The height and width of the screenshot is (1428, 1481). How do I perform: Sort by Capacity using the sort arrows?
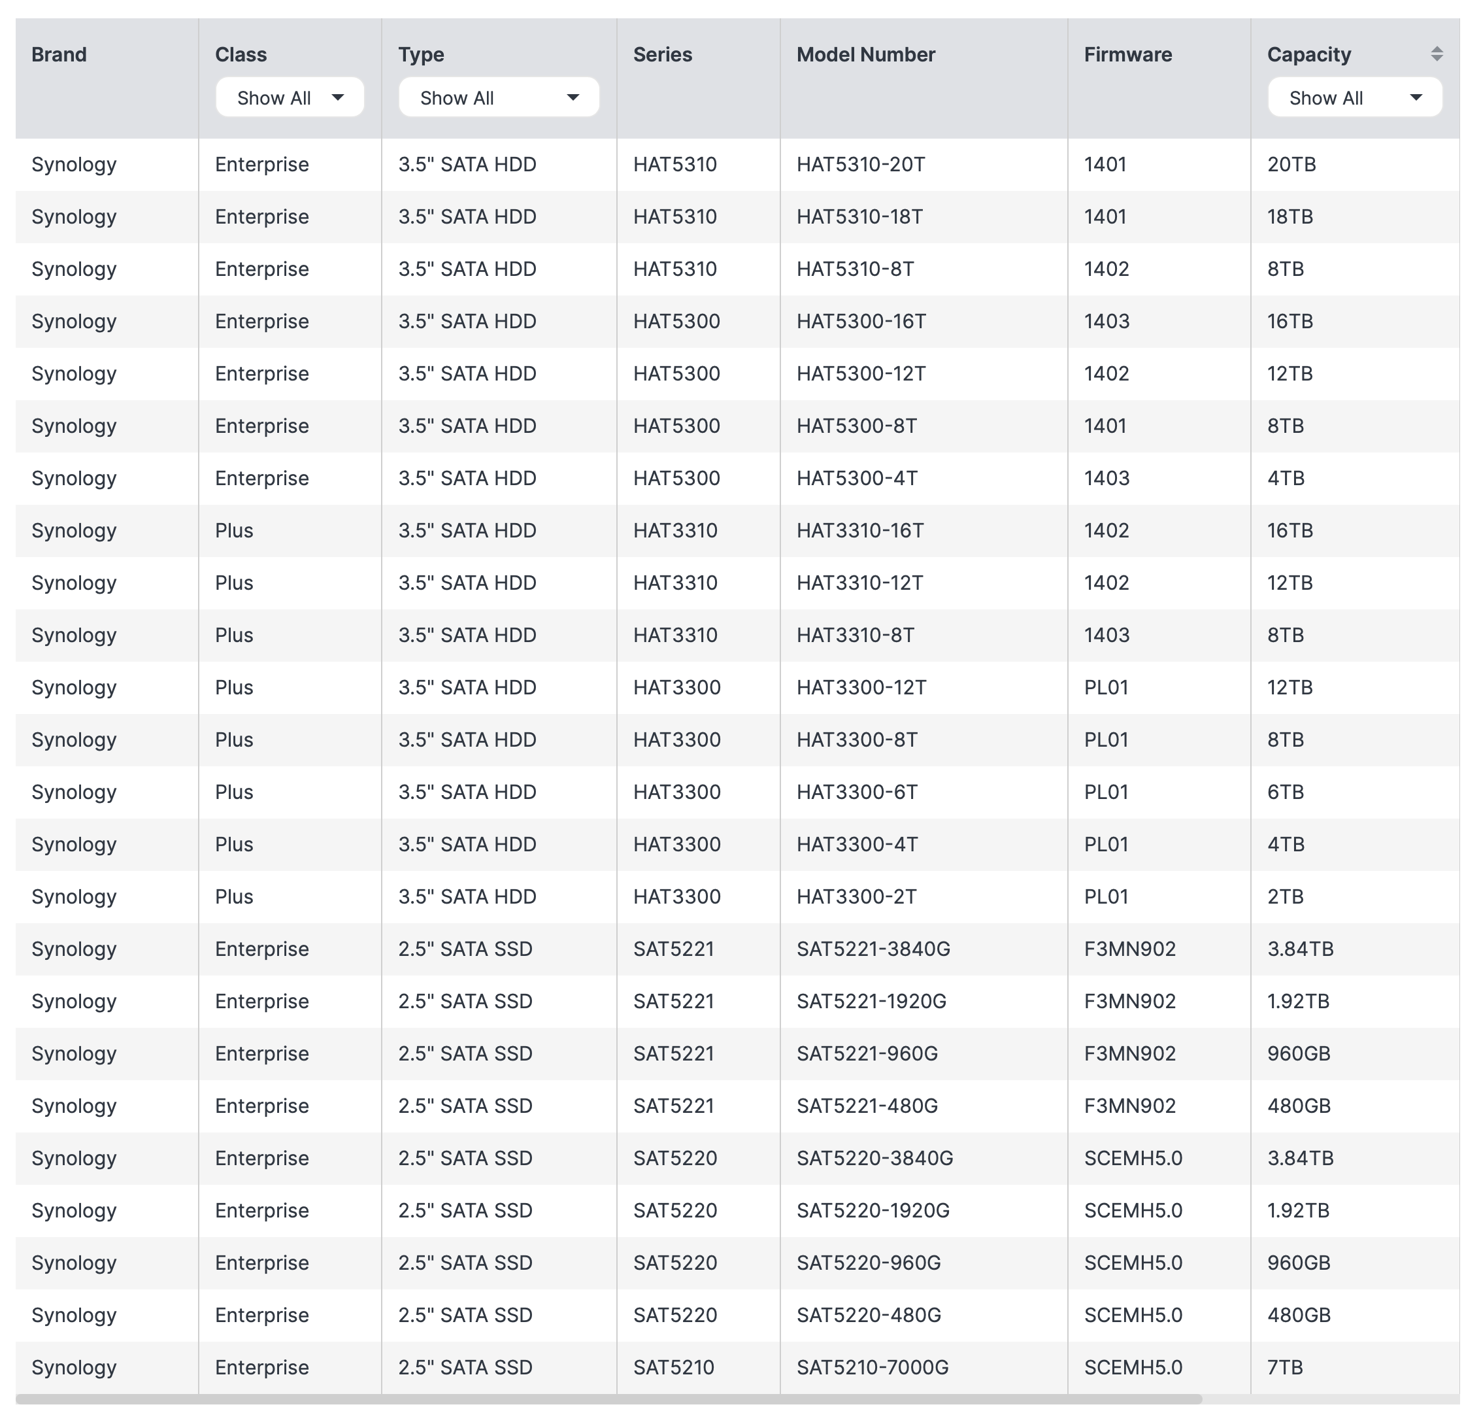coord(1437,54)
